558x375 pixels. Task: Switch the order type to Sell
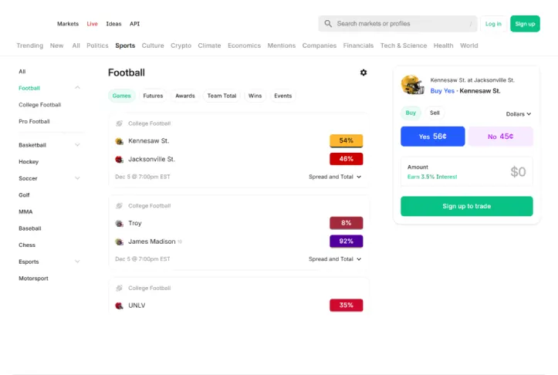(435, 113)
